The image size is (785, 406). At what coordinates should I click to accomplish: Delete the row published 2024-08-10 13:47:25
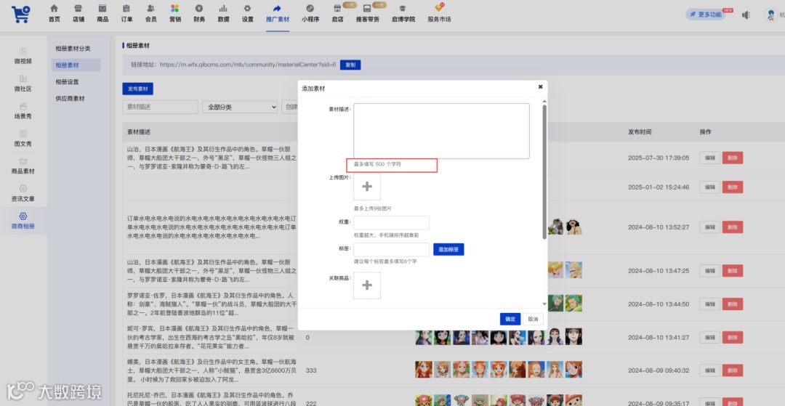click(x=733, y=270)
